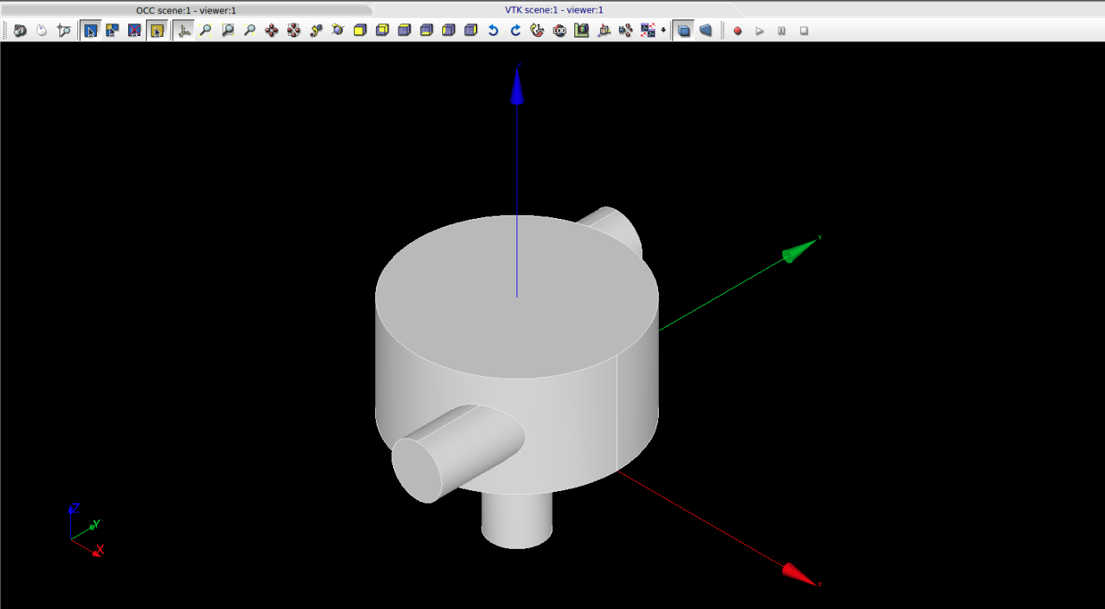Start recording with the red record control
Image resolution: width=1105 pixels, height=609 pixels.
coord(738,30)
